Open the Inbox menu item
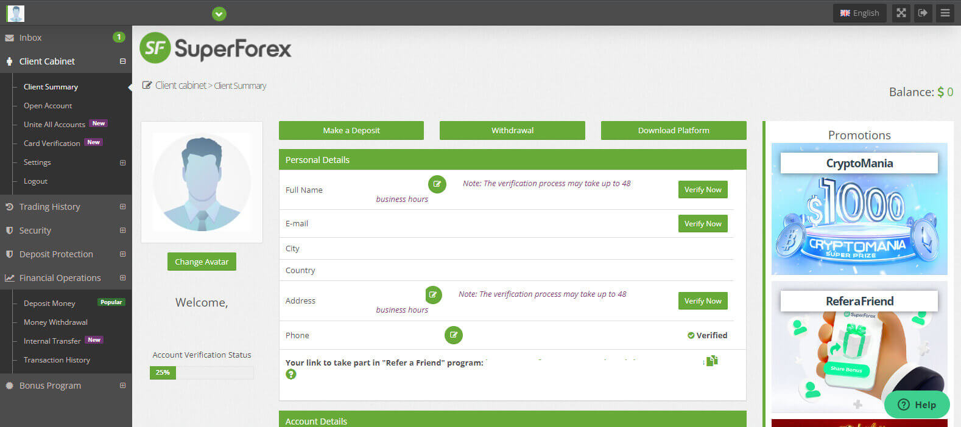Screen dimensions: 961x427 30,38
